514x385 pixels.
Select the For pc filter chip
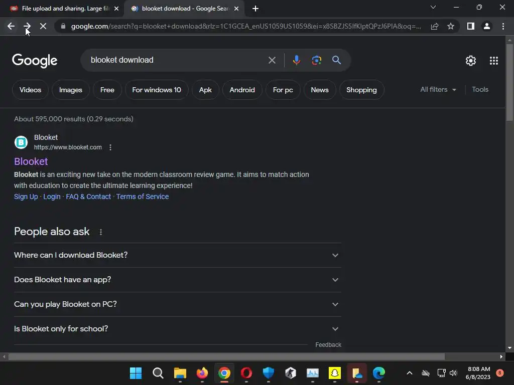tap(283, 90)
